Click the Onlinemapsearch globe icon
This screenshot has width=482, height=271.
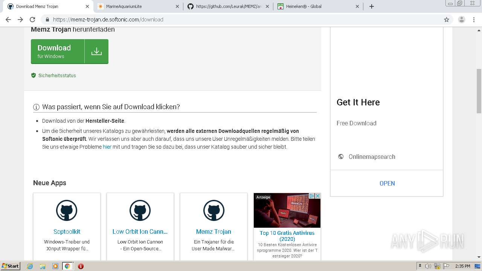[341, 157]
